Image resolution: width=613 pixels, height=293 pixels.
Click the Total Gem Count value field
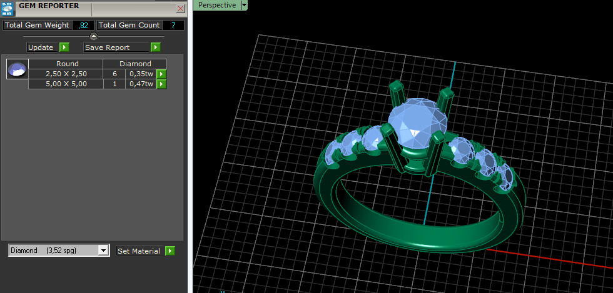(173, 26)
